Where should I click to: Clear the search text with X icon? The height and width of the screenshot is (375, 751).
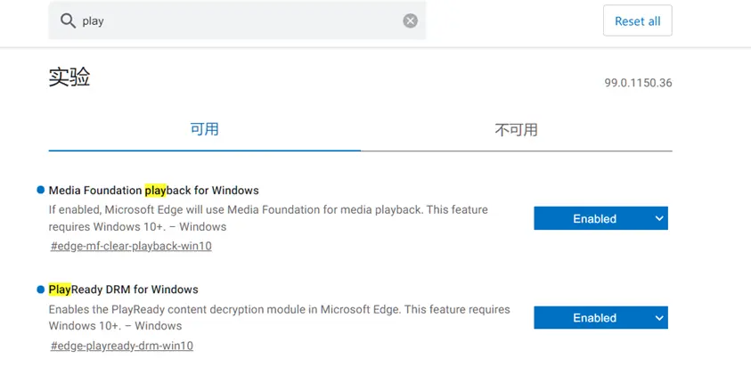tap(410, 20)
